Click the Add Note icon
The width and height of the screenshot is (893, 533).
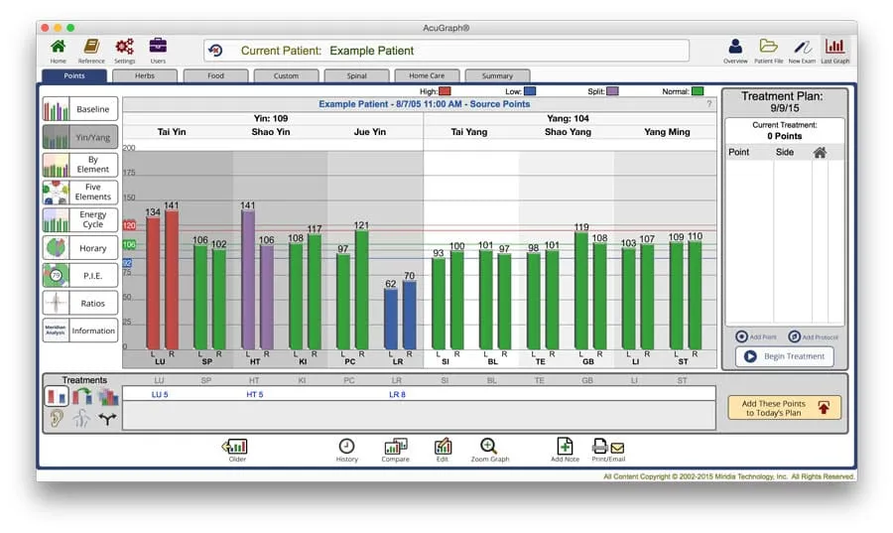coord(565,450)
